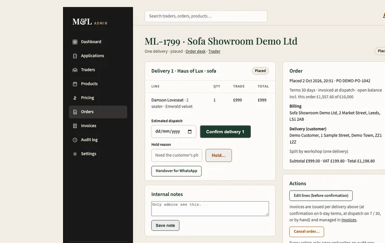Click the Audit log clock icon

pyautogui.click(x=75, y=140)
